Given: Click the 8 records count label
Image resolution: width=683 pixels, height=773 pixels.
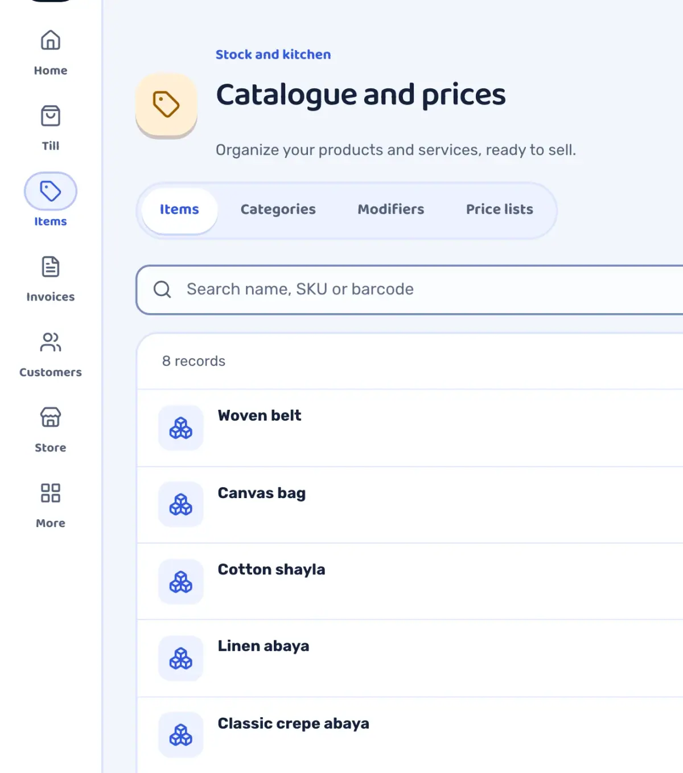Looking at the screenshot, I should tap(194, 361).
